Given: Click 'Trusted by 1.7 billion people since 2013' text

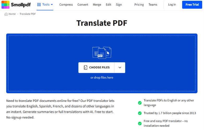Looking at the screenshot, I should tap(170, 113).
